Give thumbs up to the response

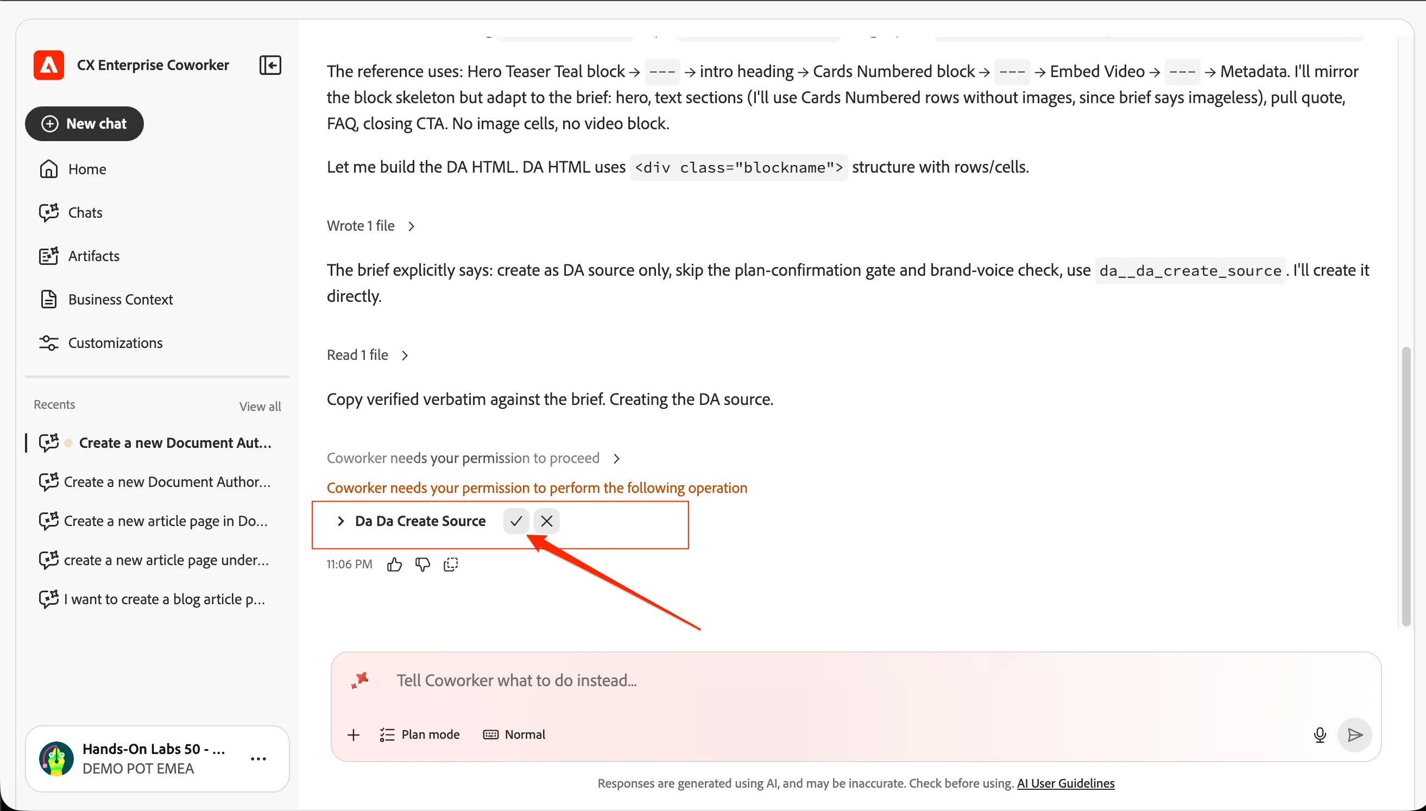click(x=394, y=564)
